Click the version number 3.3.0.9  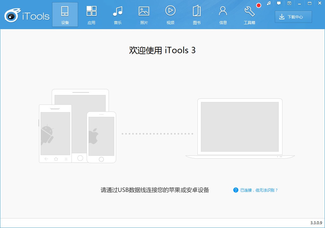[x=316, y=223]
